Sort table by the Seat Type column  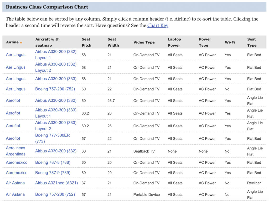[x=251, y=42]
